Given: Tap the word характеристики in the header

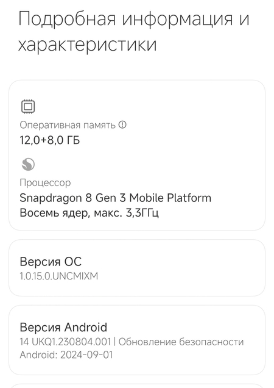Looking at the screenshot, I should (x=88, y=45).
